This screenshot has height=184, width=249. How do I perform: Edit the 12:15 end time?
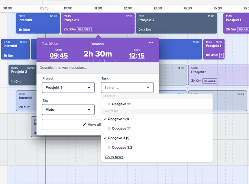tap(137, 55)
